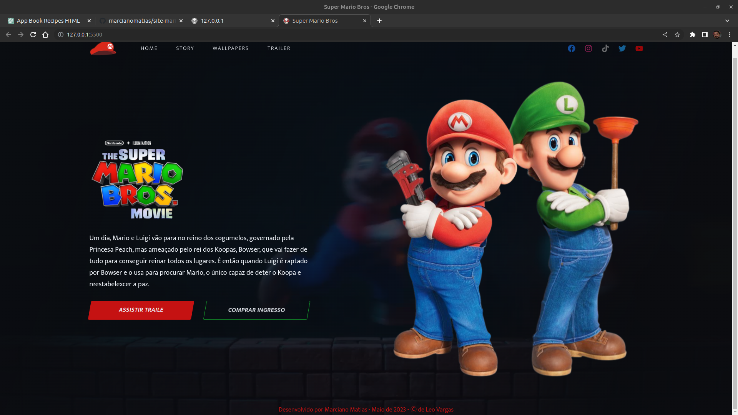Switch to the App Book Recipes HTML tab
This screenshot has width=738, height=415.
(48, 21)
